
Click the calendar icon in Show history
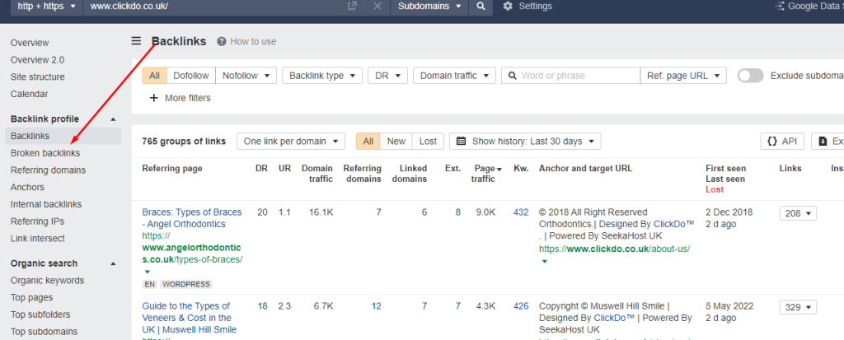(x=461, y=142)
